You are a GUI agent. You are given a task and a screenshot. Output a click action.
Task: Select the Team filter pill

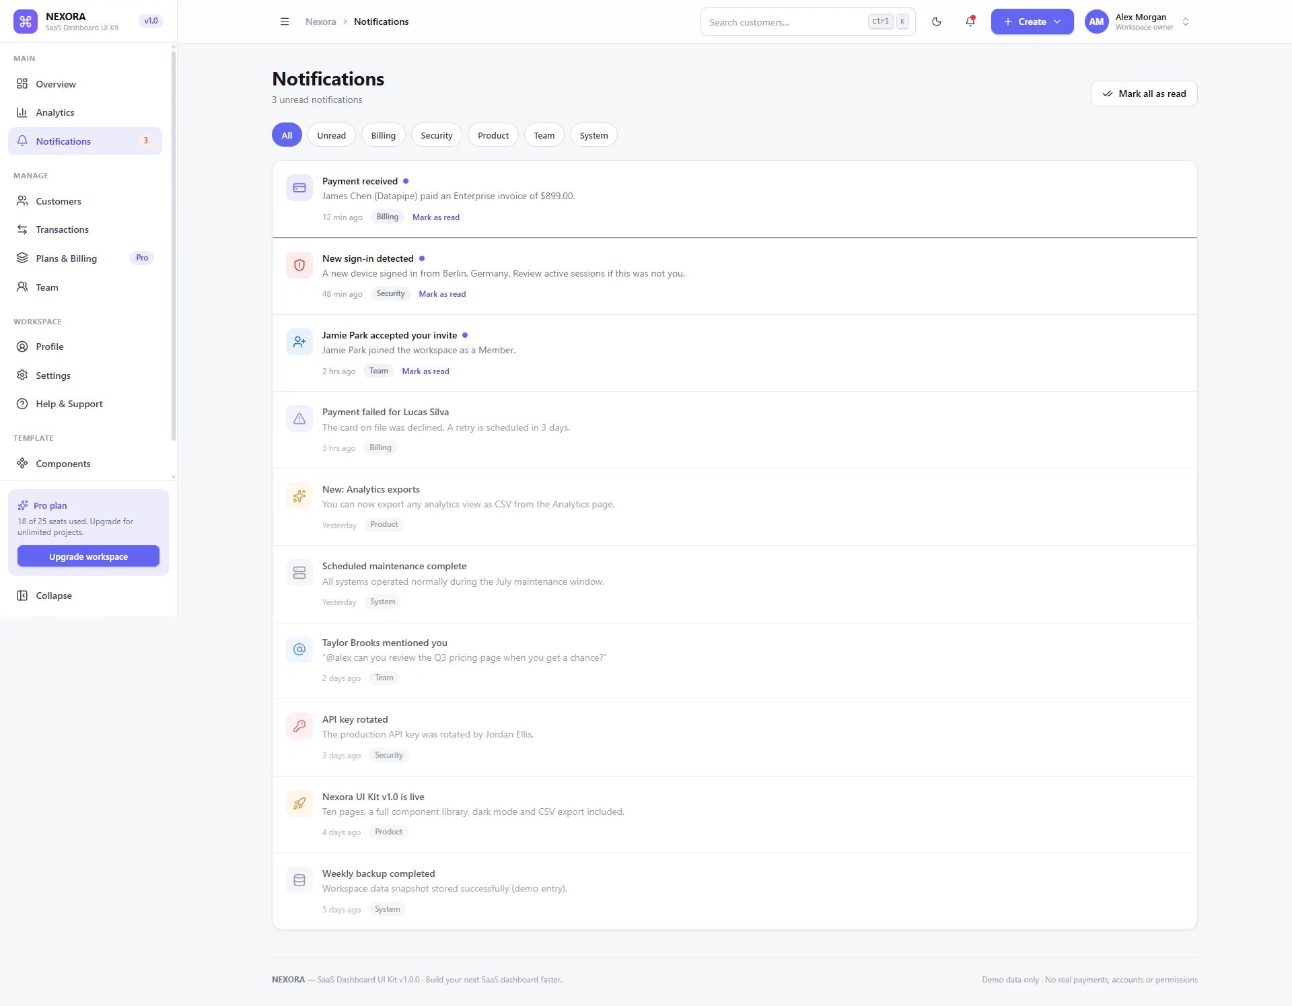(544, 135)
